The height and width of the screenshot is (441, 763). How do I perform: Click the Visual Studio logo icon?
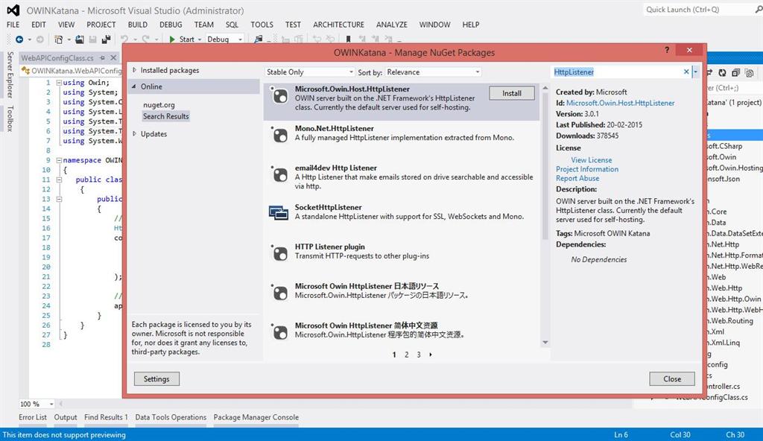13,10
